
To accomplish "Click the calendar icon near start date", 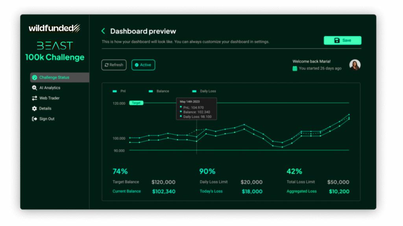I will coord(295,68).
